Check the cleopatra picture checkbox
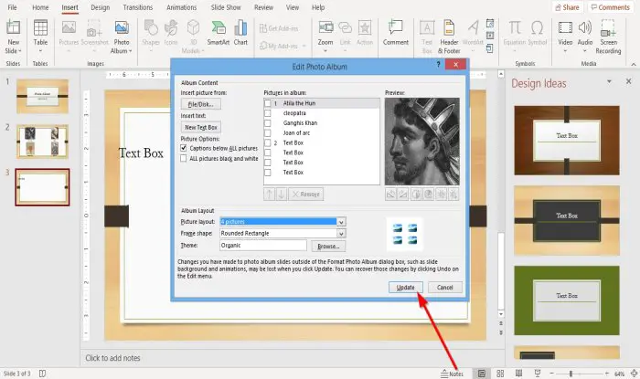Image resolution: width=640 pixels, height=379 pixels. click(x=268, y=113)
